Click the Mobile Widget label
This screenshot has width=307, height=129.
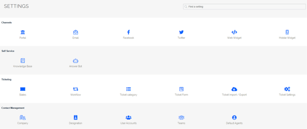(x=287, y=38)
